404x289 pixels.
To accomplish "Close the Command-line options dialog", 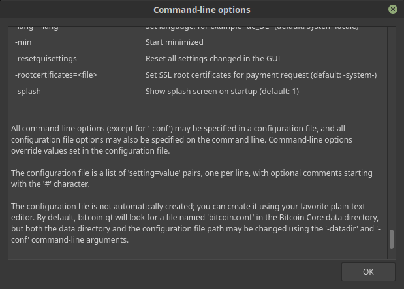I will pos(393,9).
